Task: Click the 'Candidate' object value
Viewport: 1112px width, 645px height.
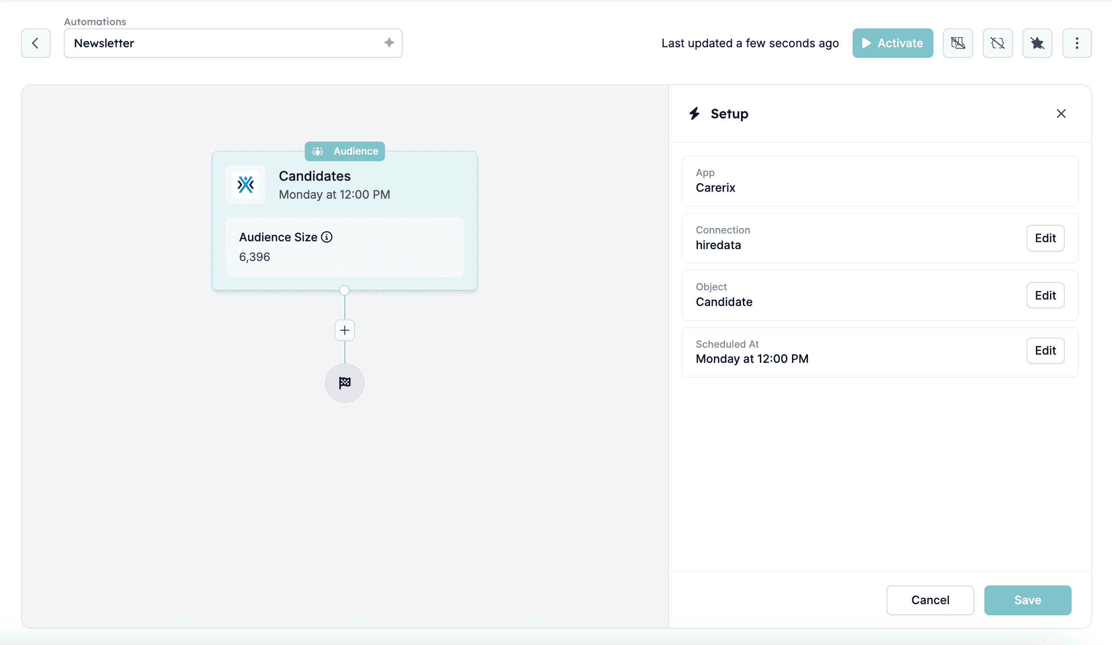Action: tap(724, 302)
